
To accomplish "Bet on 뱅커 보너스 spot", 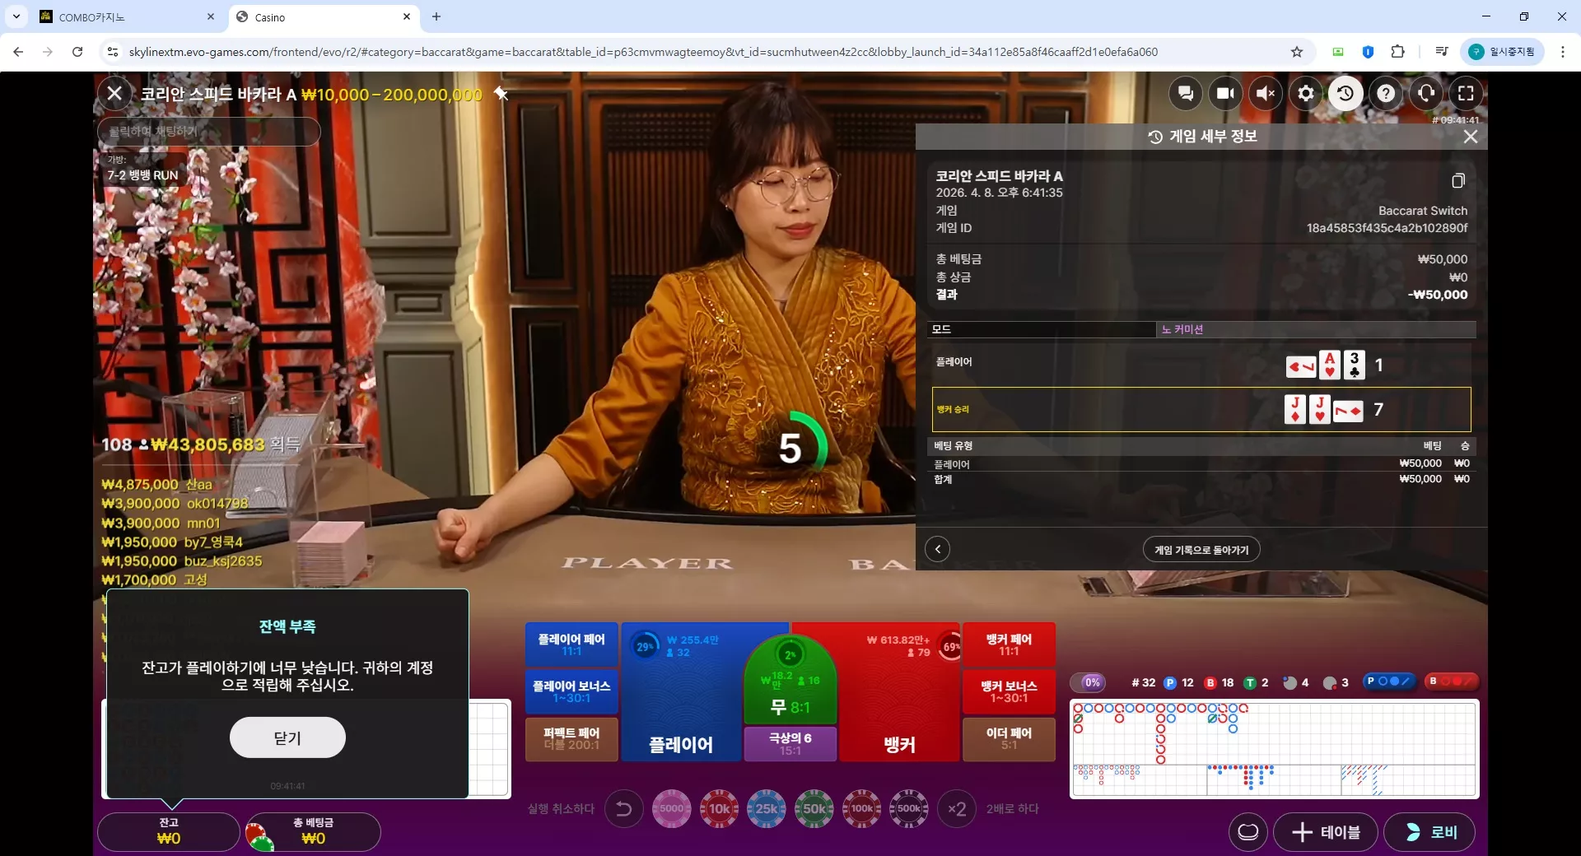I will [1009, 691].
